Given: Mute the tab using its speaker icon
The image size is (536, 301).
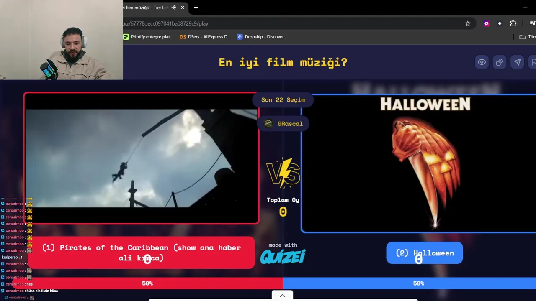Looking at the screenshot, I should (x=173, y=8).
